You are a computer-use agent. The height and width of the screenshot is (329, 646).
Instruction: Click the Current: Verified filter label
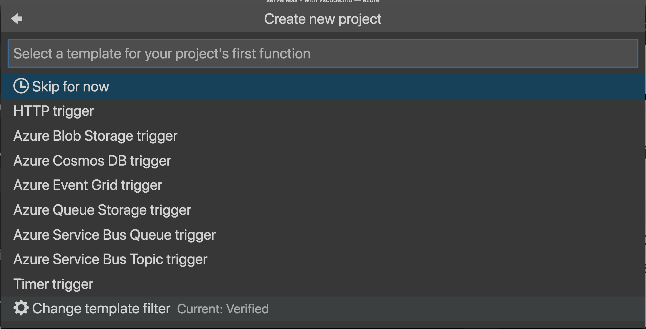tap(223, 309)
